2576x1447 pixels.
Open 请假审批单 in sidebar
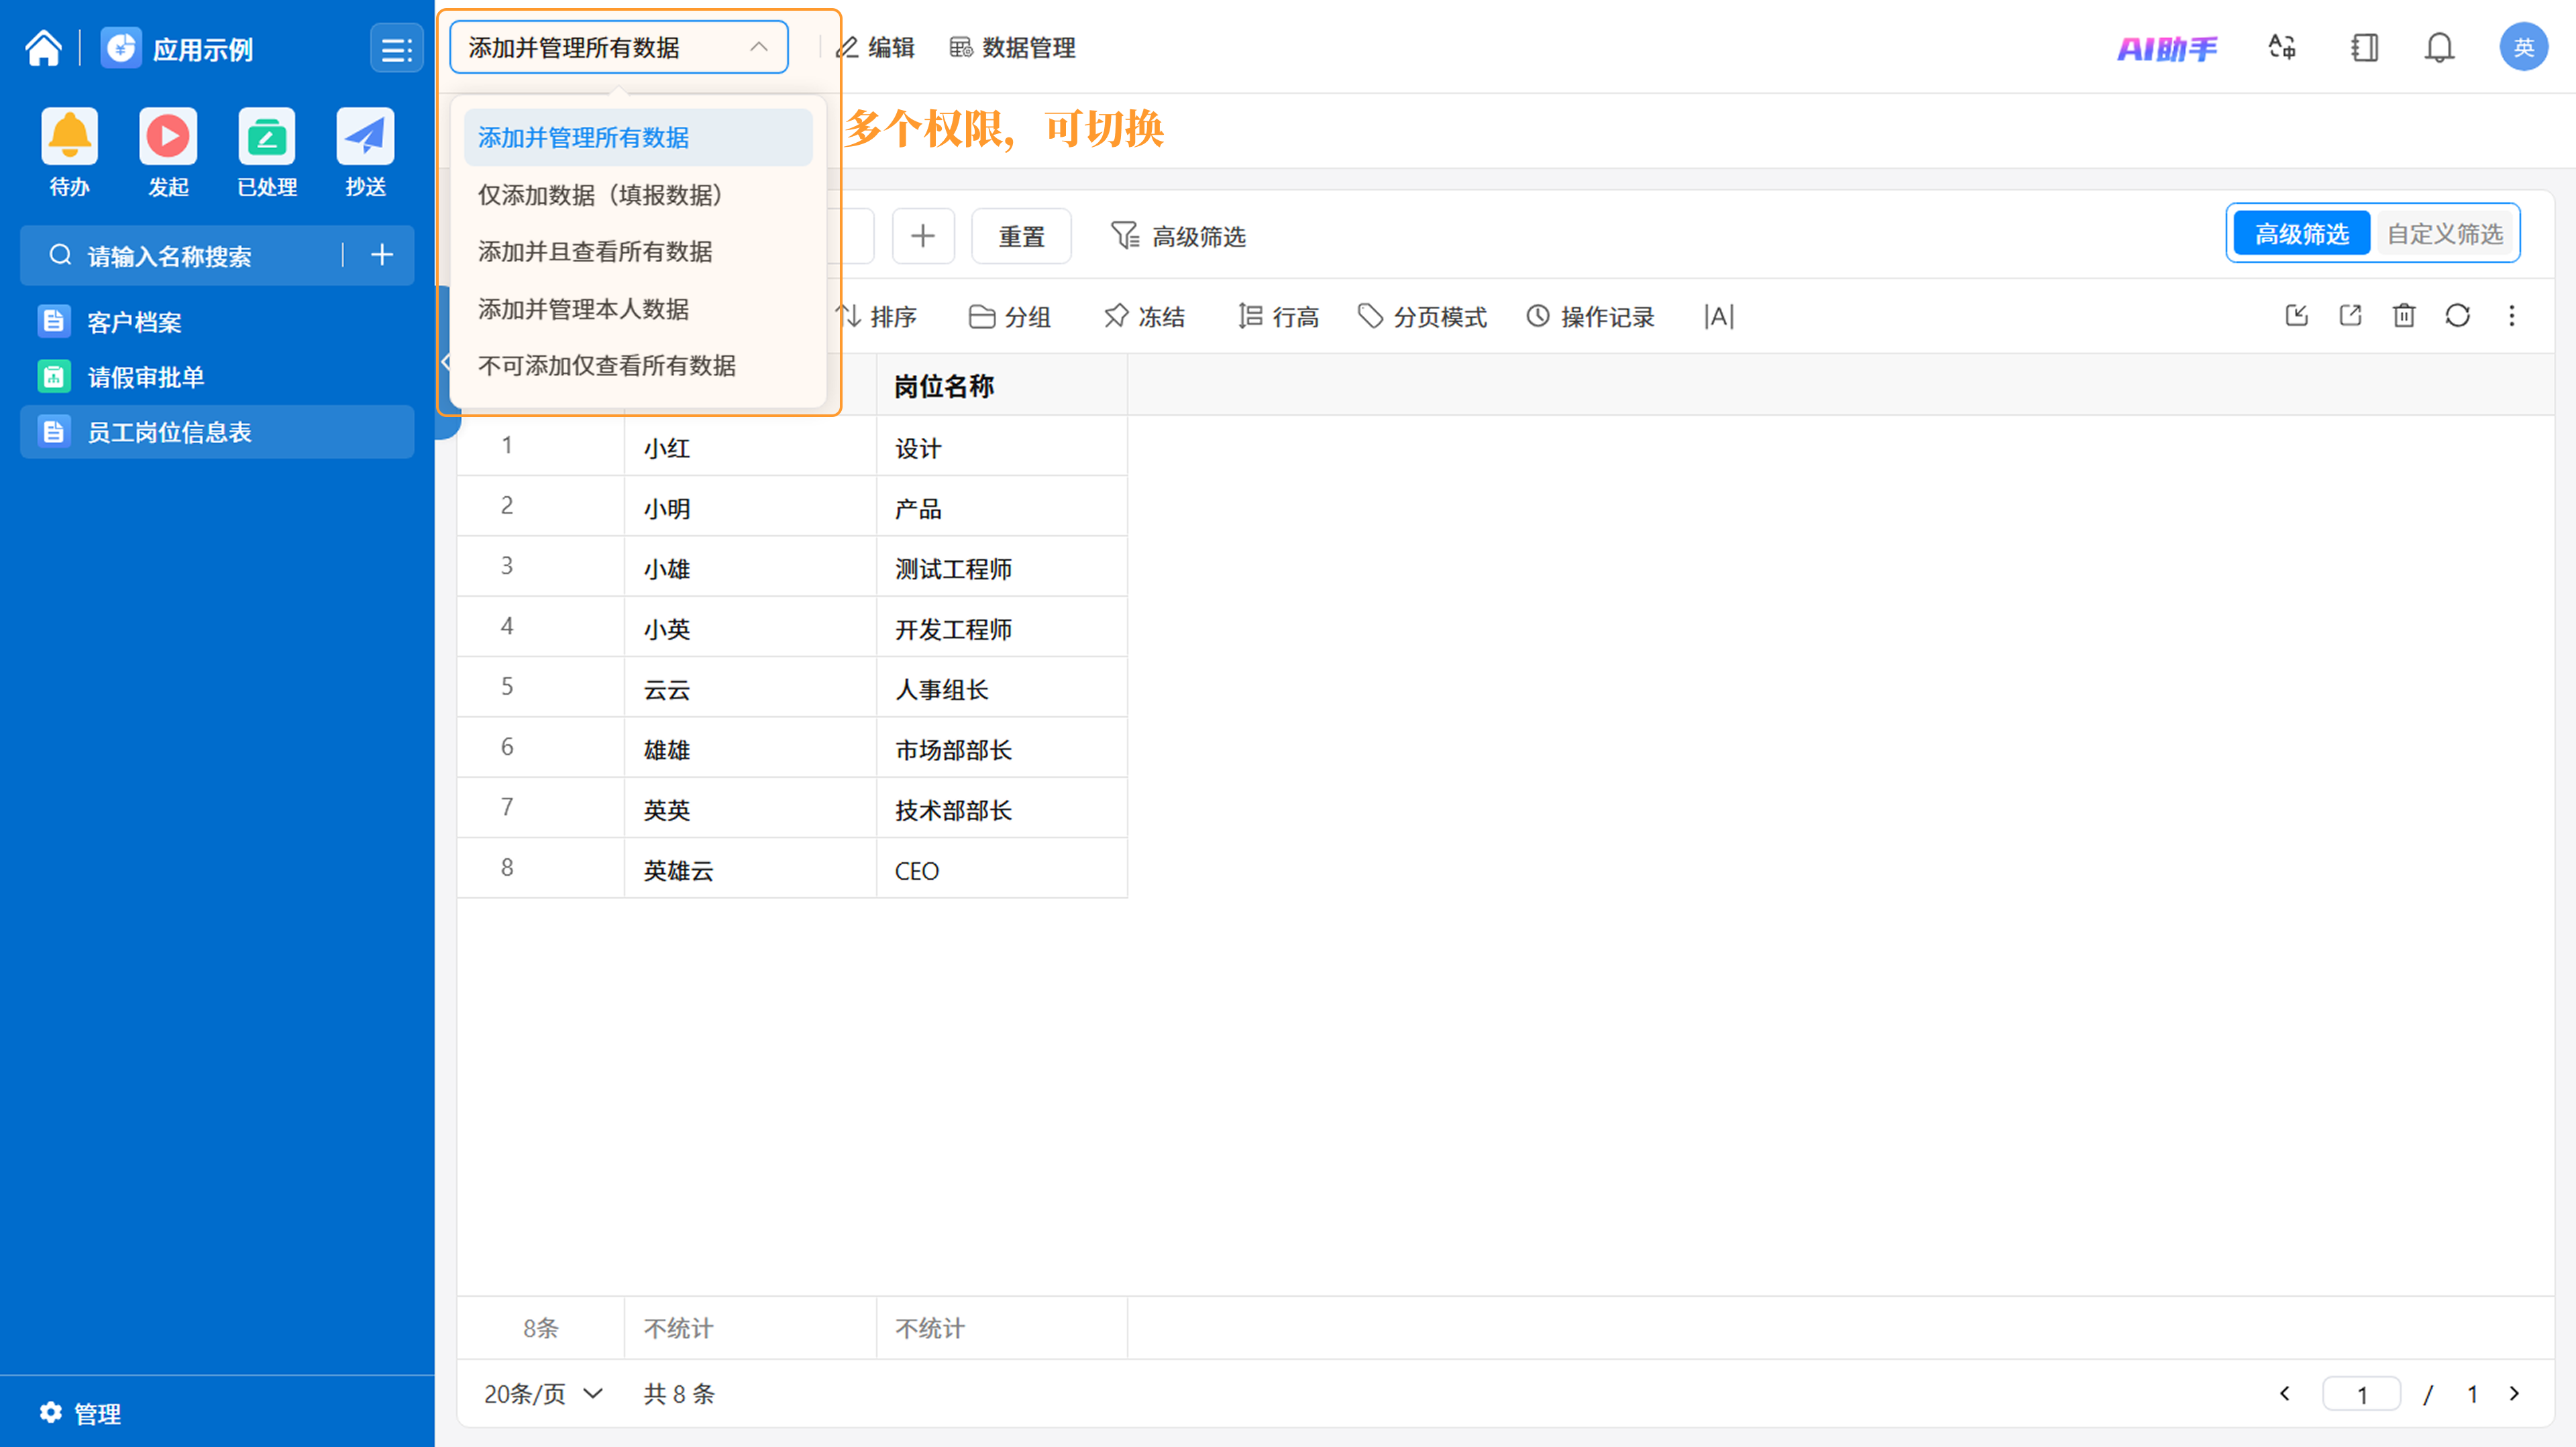point(217,377)
